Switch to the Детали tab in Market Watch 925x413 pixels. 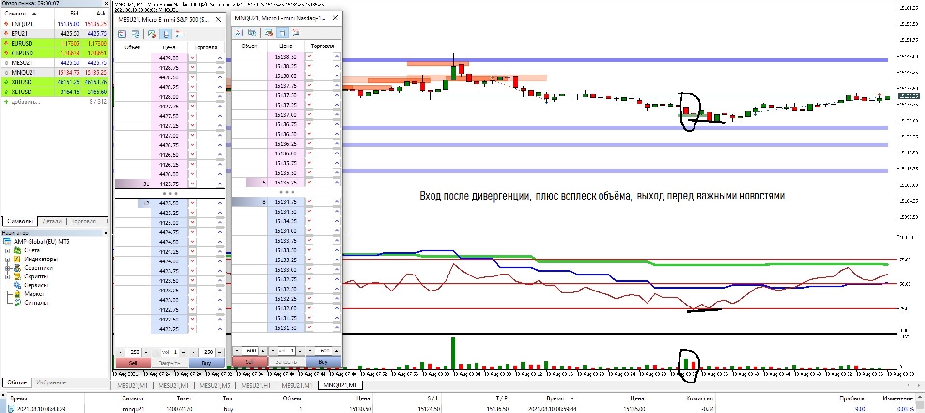(52, 221)
